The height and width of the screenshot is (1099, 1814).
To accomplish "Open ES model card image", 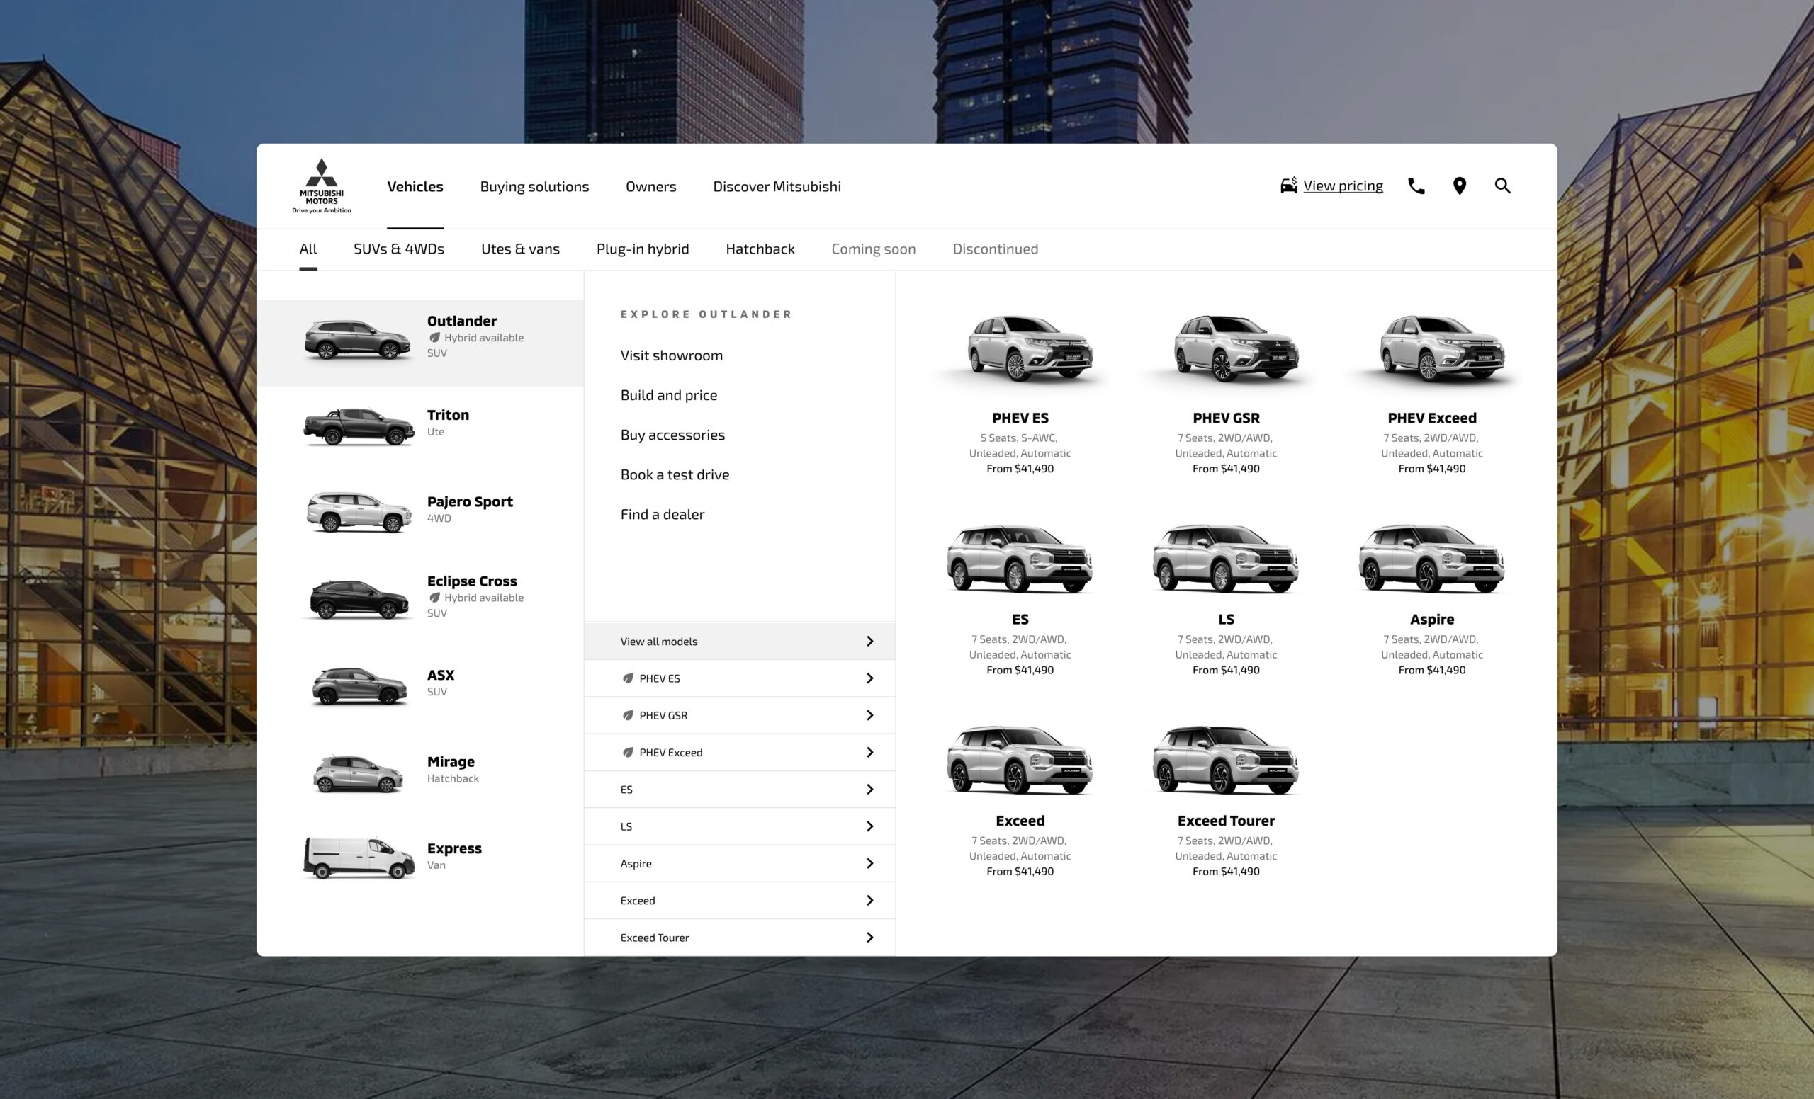I will click(x=1020, y=559).
